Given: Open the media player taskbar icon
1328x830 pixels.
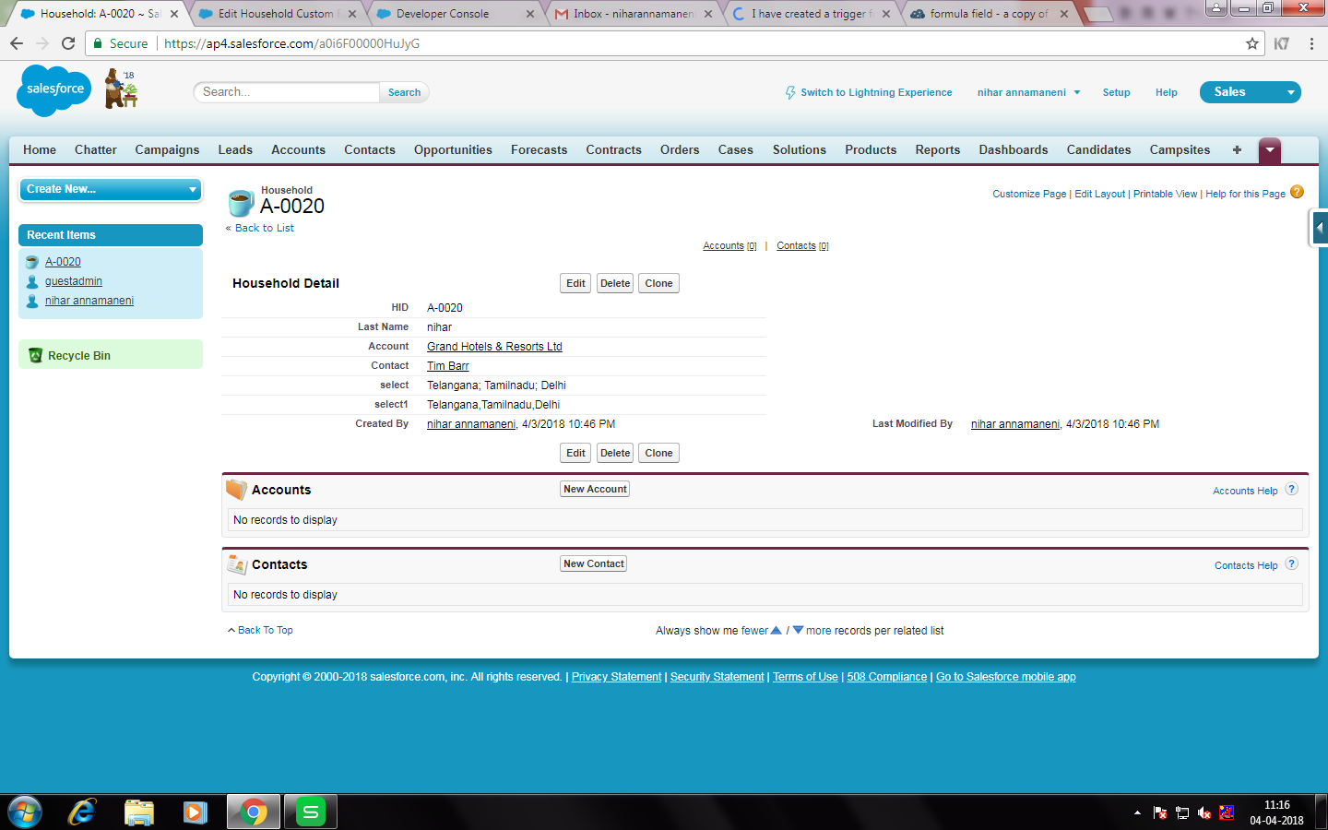Looking at the screenshot, I should click(x=195, y=812).
